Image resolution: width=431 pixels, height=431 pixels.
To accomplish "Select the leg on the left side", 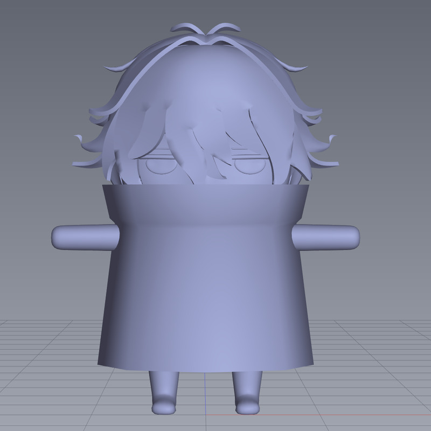I will coord(164,393).
